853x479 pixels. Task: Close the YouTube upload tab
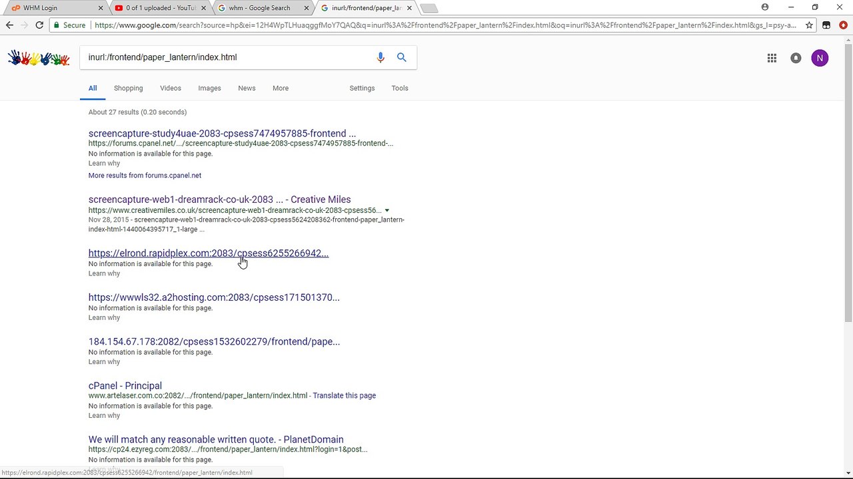[x=203, y=8]
